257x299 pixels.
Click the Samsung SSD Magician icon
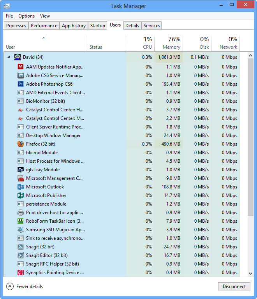click(x=21, y=230)
